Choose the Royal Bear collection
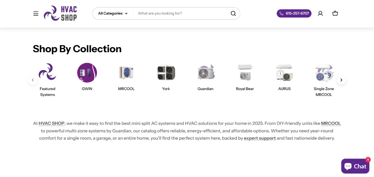Viewport: 374px width, 177px height. pyautogui.click(x=245, y=73)
